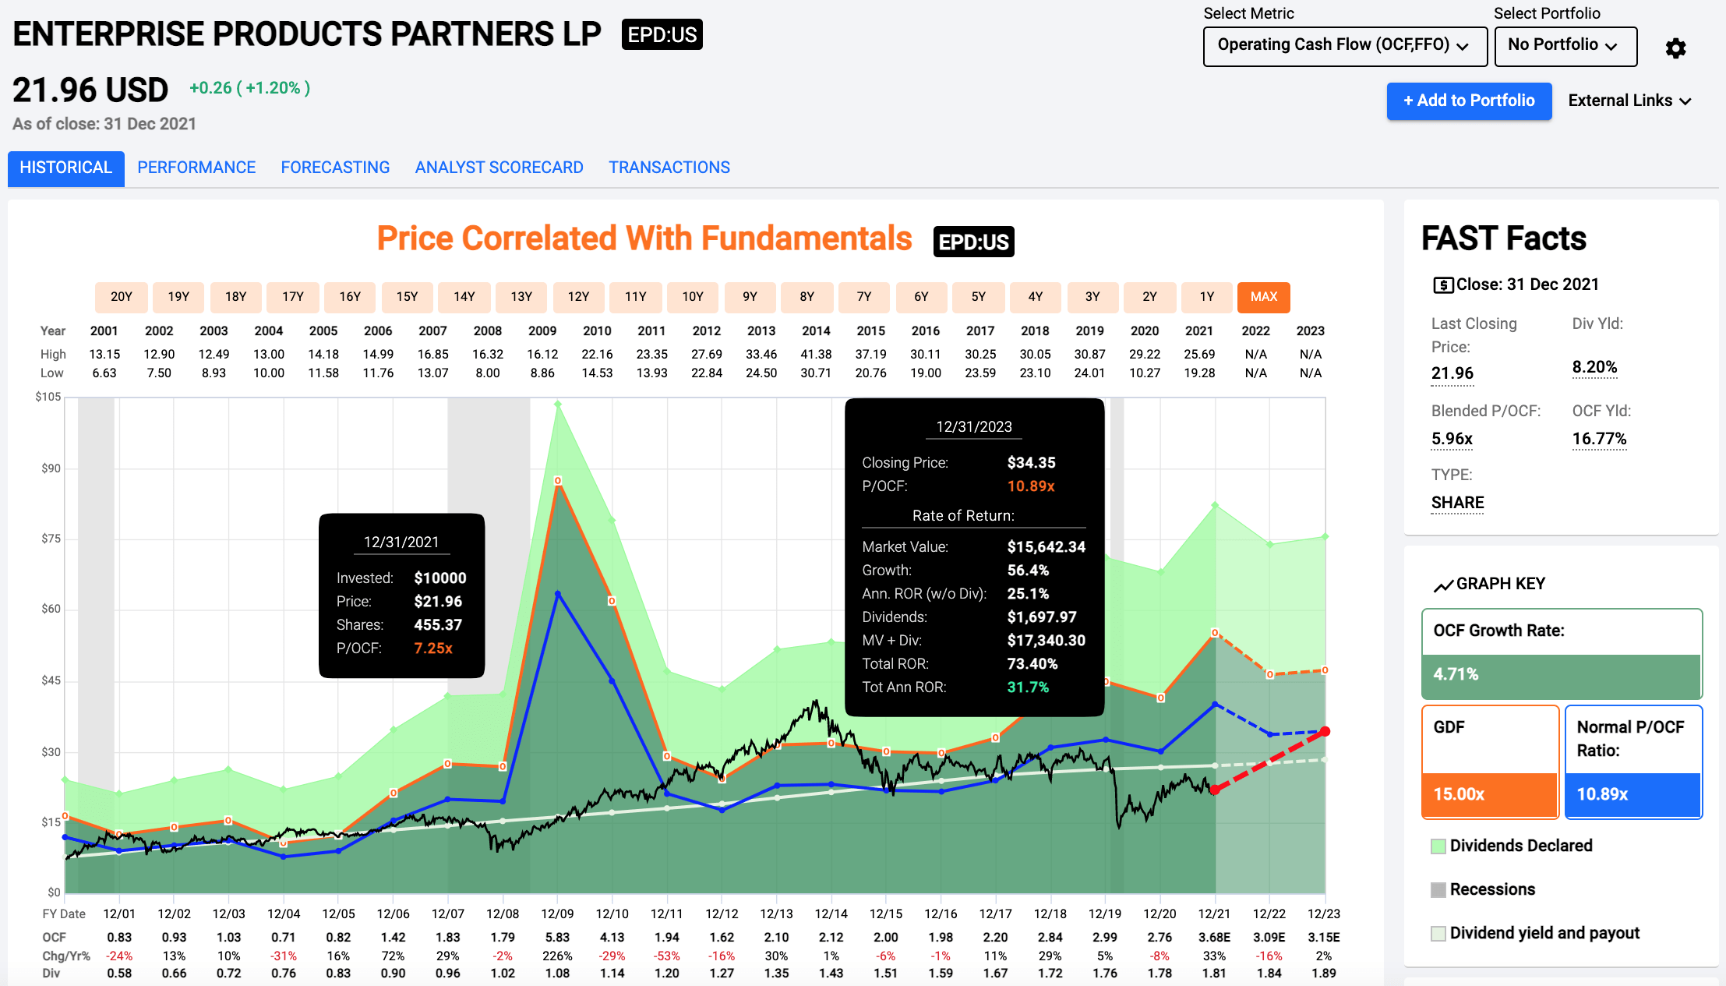1726x986 pixels.
Task: Toggle Recessions legend box
Action: tap(1438, 890)
